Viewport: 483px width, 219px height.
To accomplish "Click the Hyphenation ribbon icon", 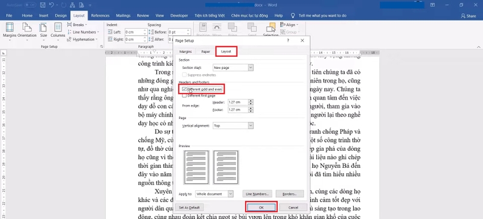I will pyautogui.click(x=69, y=39).
